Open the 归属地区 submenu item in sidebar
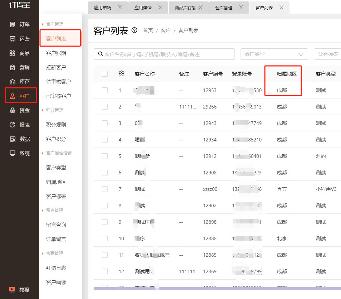The width and height of the screenshot is (341, 299). pos(56,182)
